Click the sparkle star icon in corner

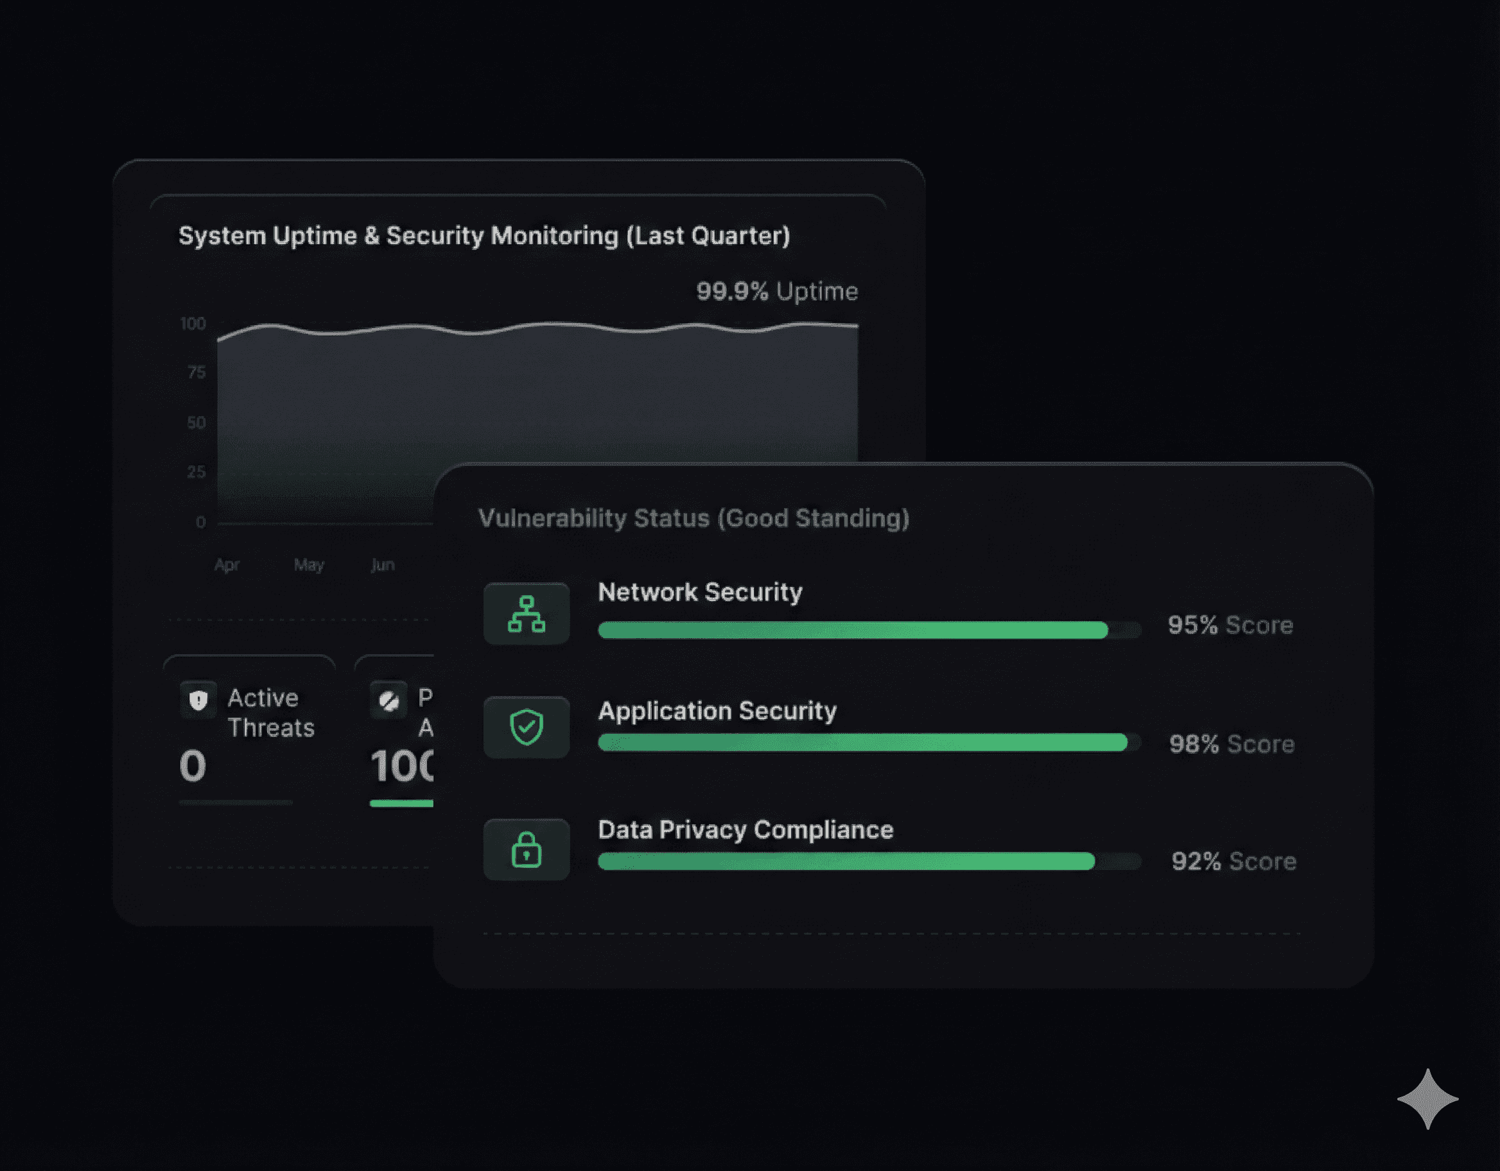1427,1098
